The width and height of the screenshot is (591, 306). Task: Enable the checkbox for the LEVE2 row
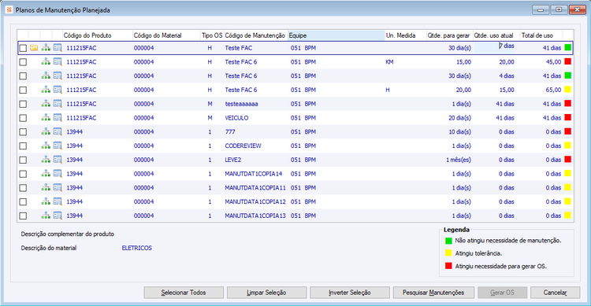click(23, 160)
